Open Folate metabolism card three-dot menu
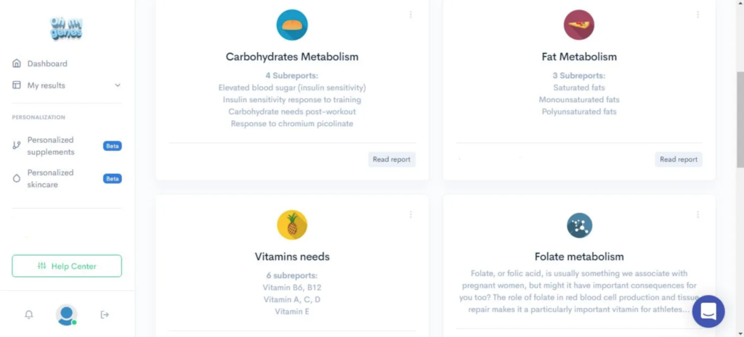 click(697, 215)
